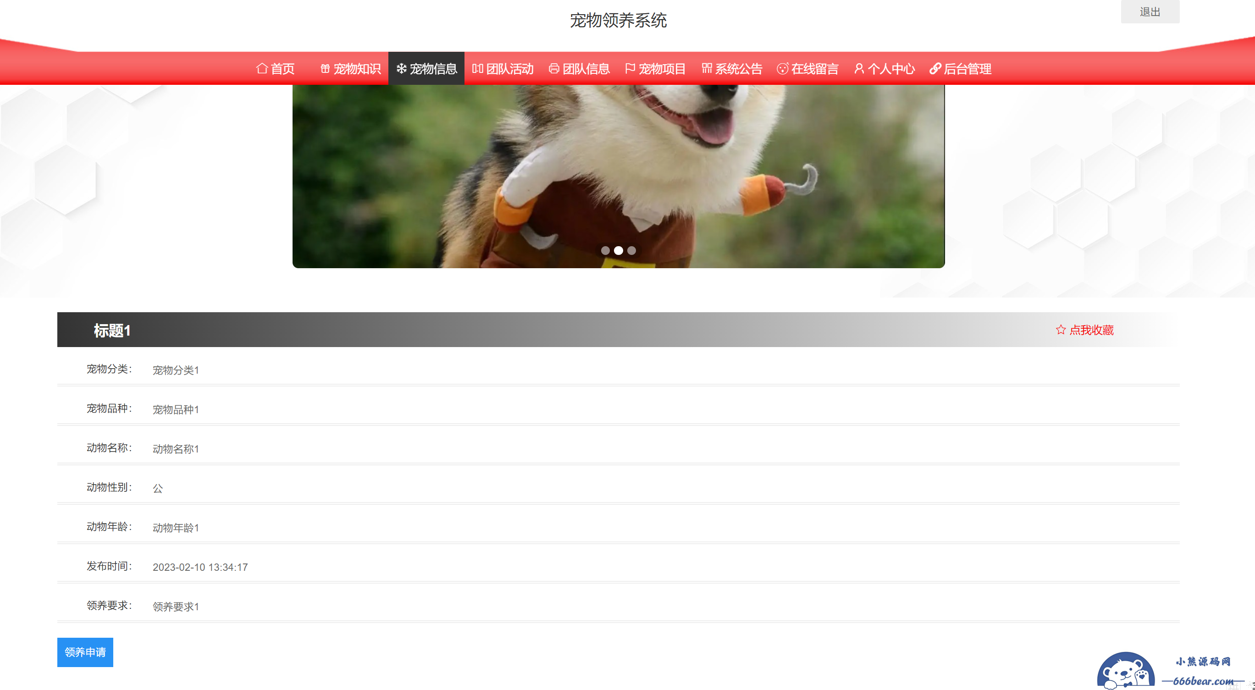
Task: Click the book icon beside 团队活动
Action: (477, 69)
